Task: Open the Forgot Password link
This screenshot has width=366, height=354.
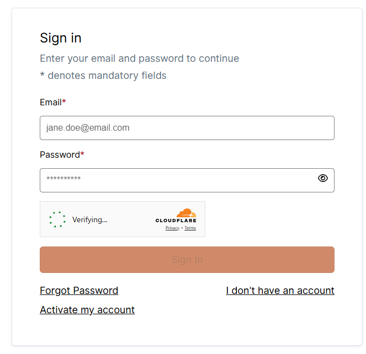Action: 79,291
